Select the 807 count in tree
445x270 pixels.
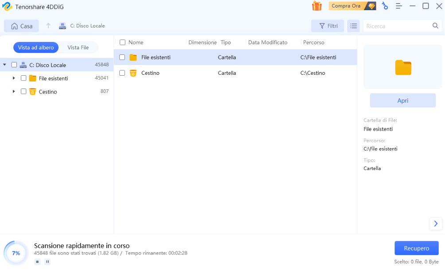coord(105,91)
